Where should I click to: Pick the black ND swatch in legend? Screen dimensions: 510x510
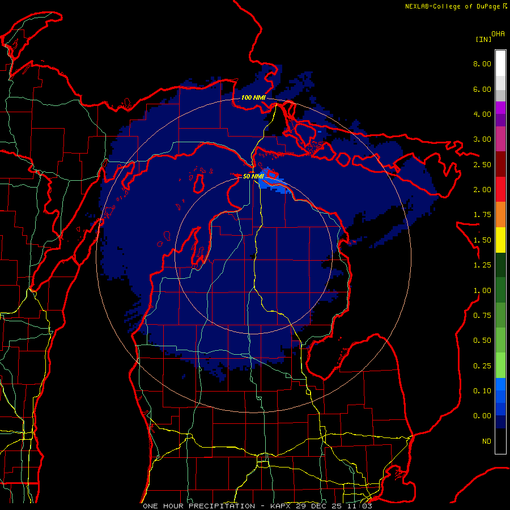500,441
